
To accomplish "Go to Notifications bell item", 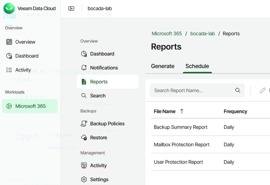I will coord(104,68).
